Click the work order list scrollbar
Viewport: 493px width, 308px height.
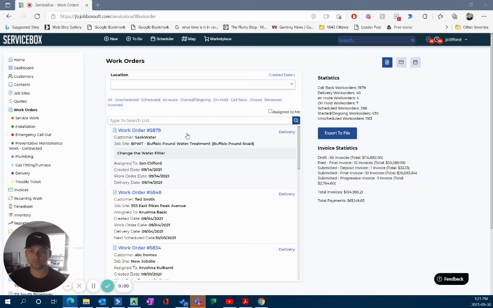click(x=299, y=148)
